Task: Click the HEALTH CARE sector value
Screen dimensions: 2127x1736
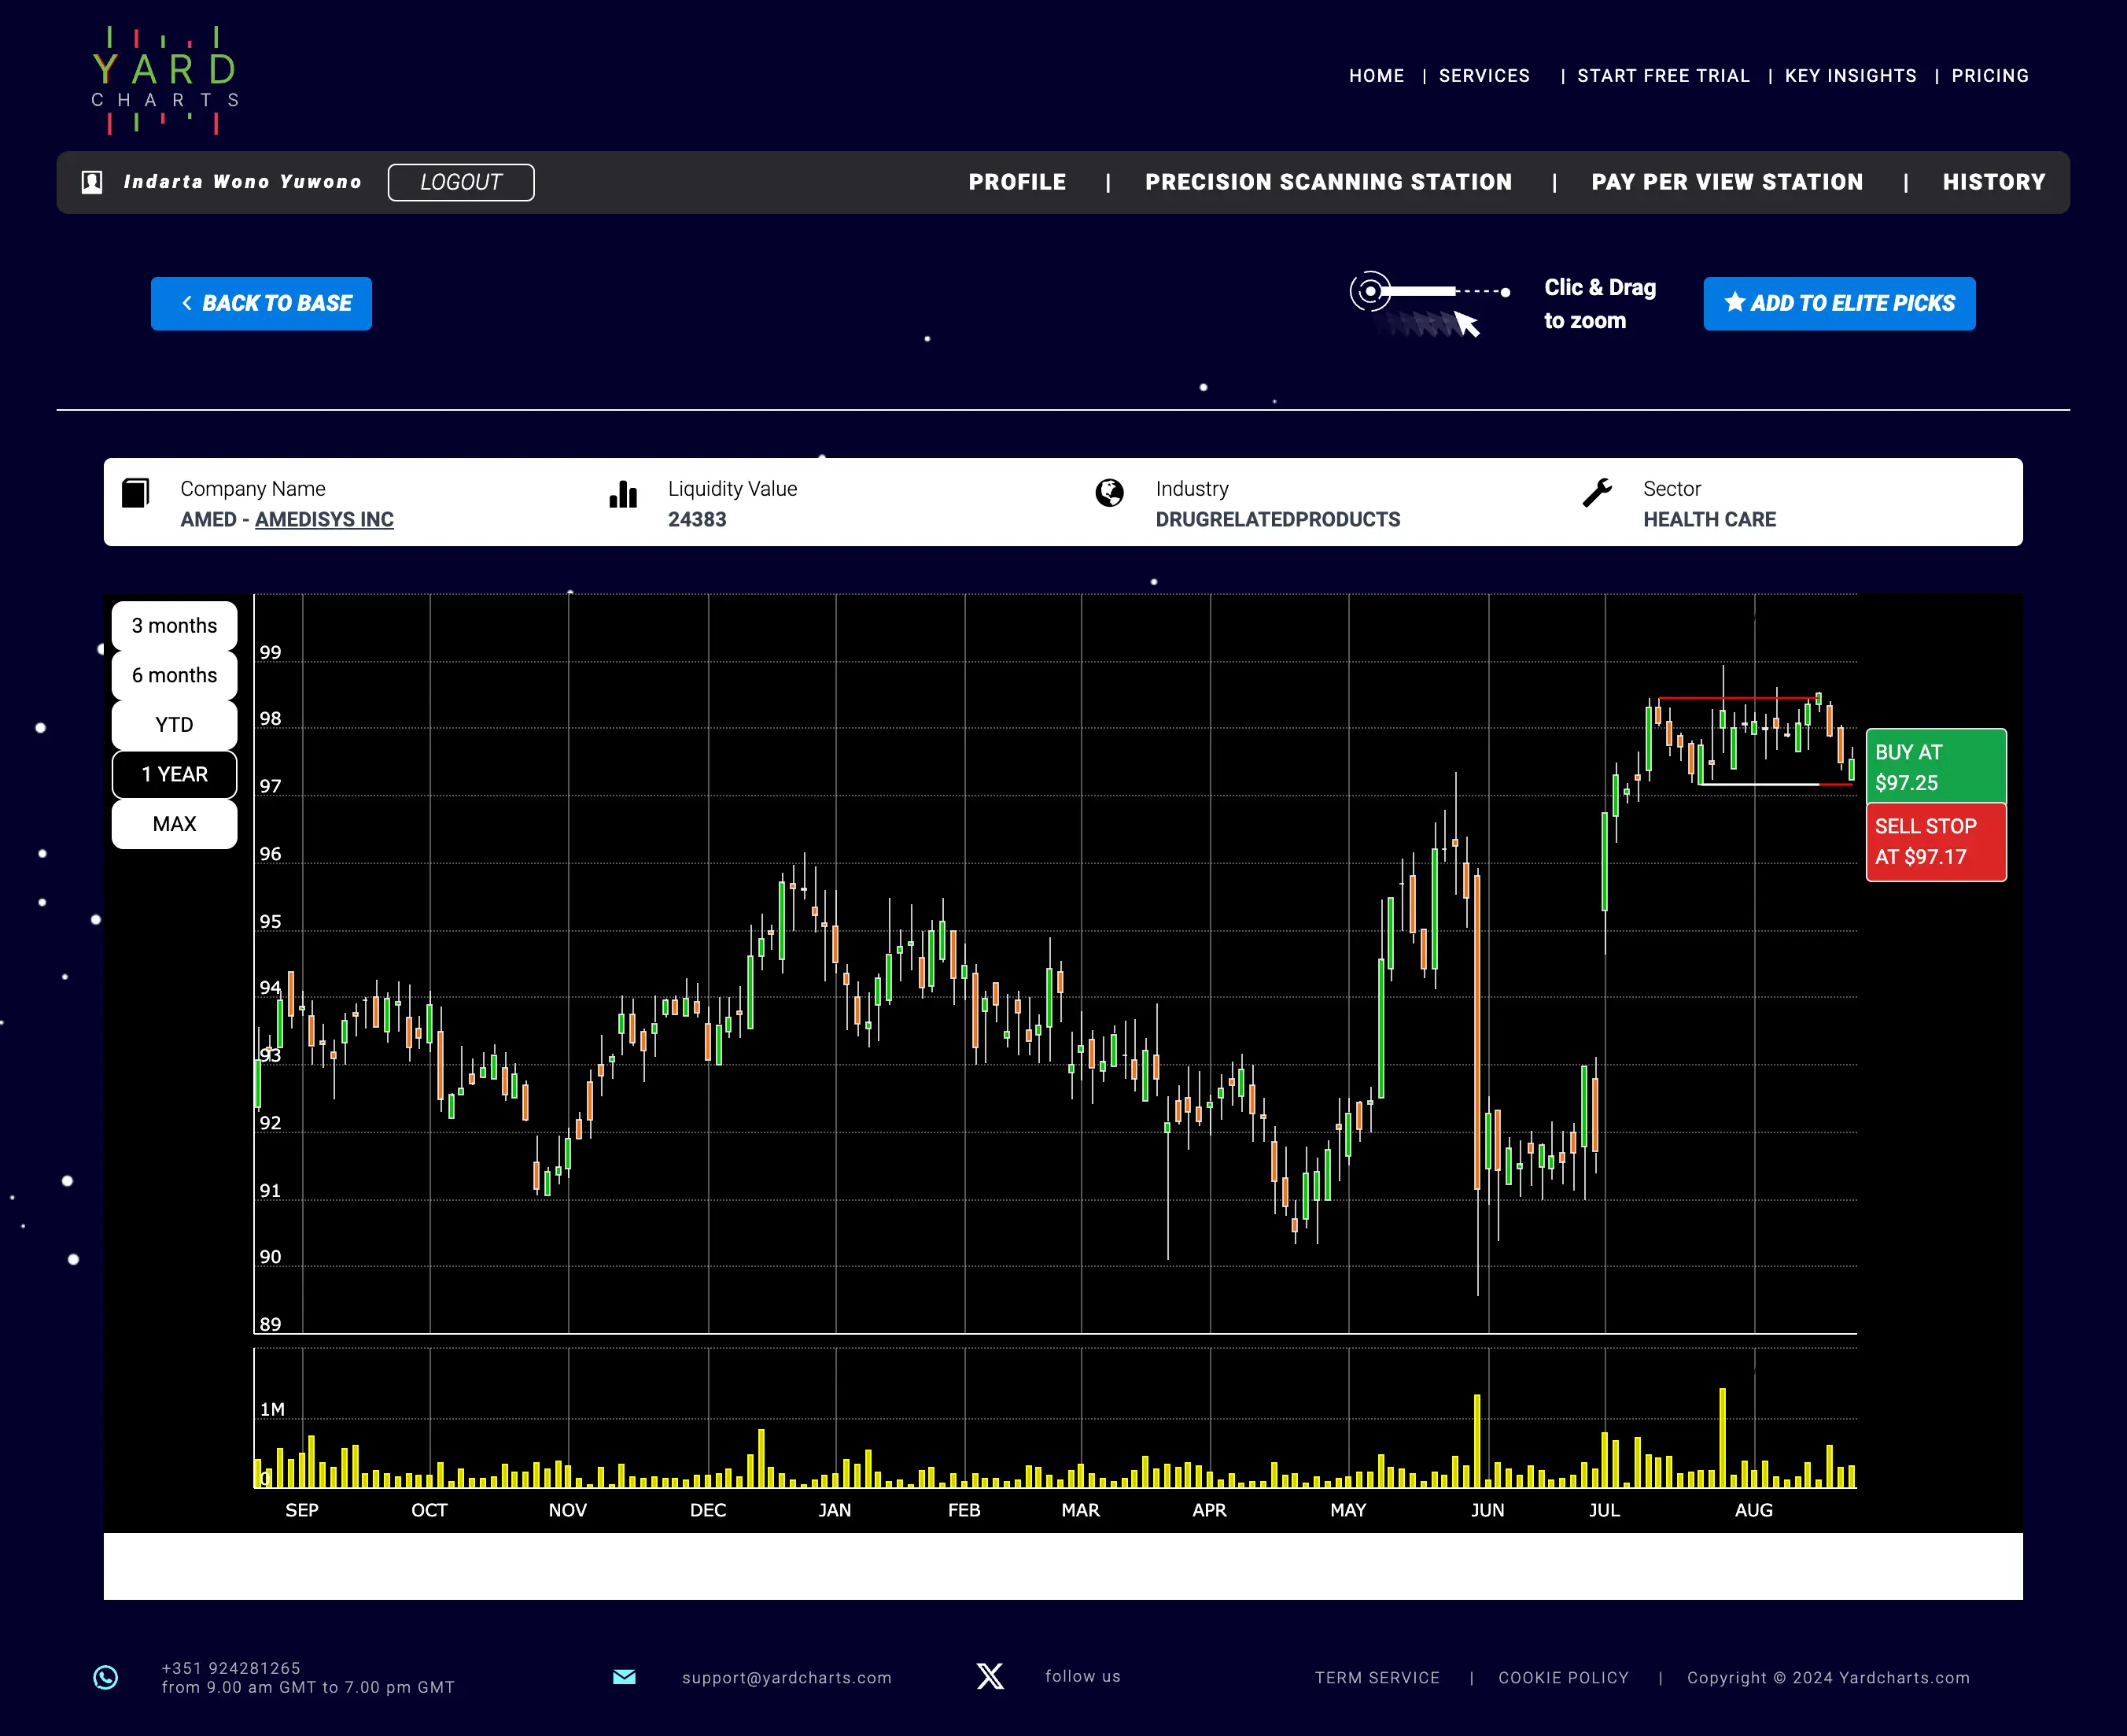Action: tap(1709, 520)
